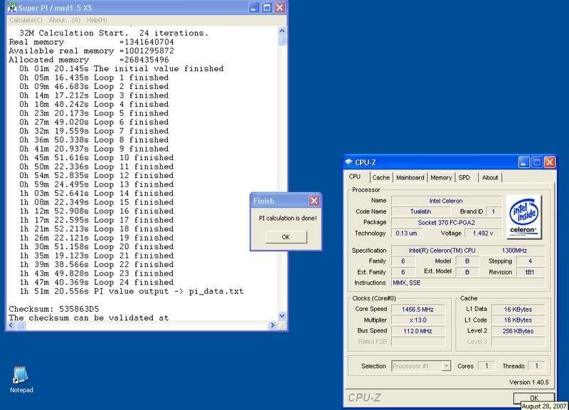Viewport: 569px width, 410px height.
Task: Click the PI value output pi_data.txt line
Action: click(132, 291)
